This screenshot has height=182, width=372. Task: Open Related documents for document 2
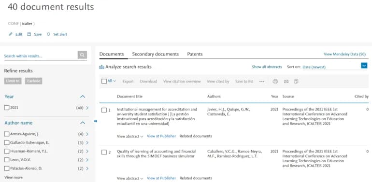(x=196, y=178)
